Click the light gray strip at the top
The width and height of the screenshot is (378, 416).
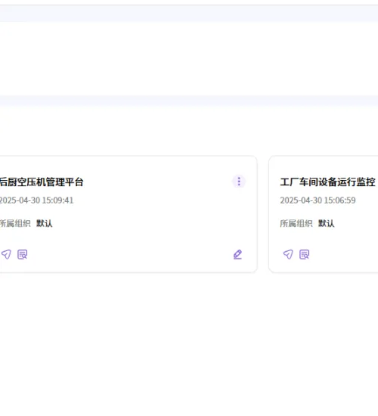point(189,14)
